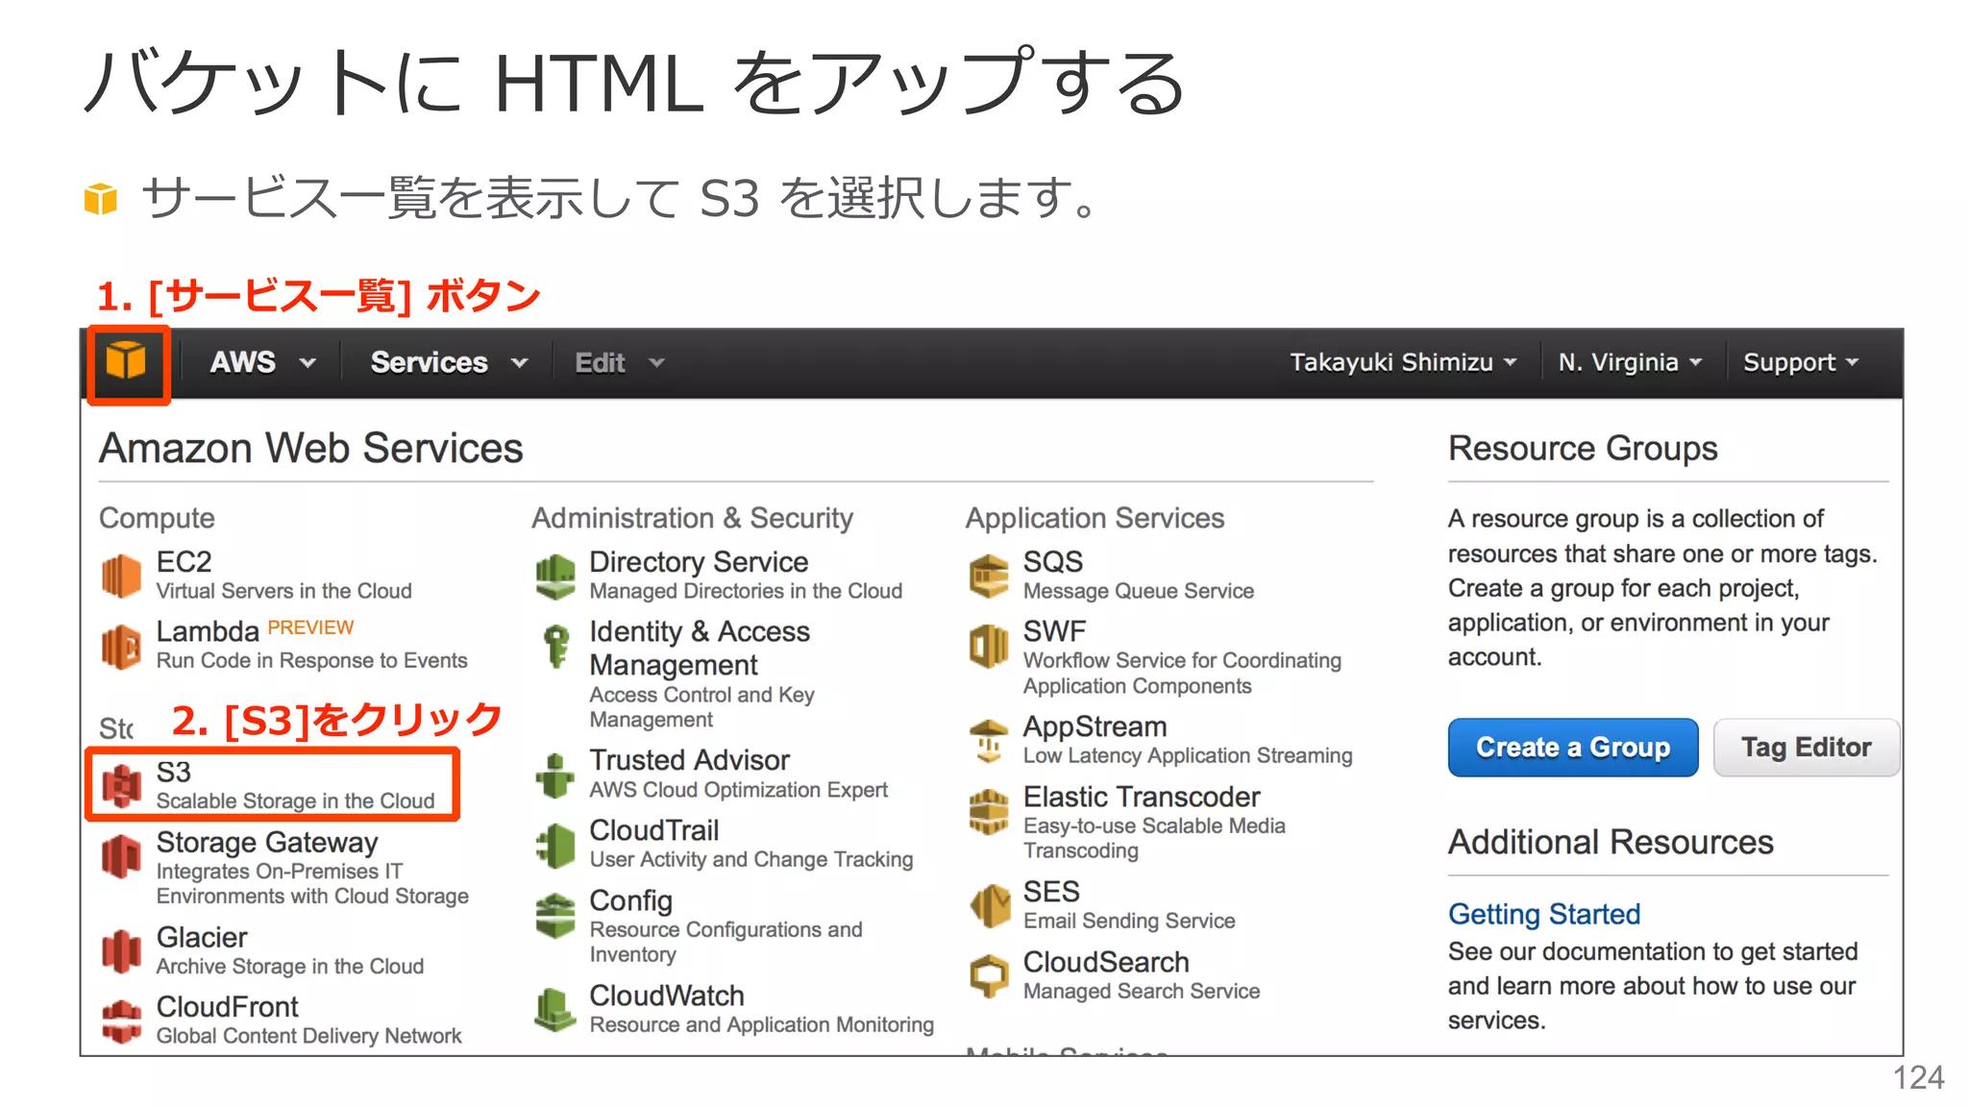Click the 'Additional Resources' heading
Image resolution: width=1968 pixels, height=1107 pixels.
[1611, 842]
